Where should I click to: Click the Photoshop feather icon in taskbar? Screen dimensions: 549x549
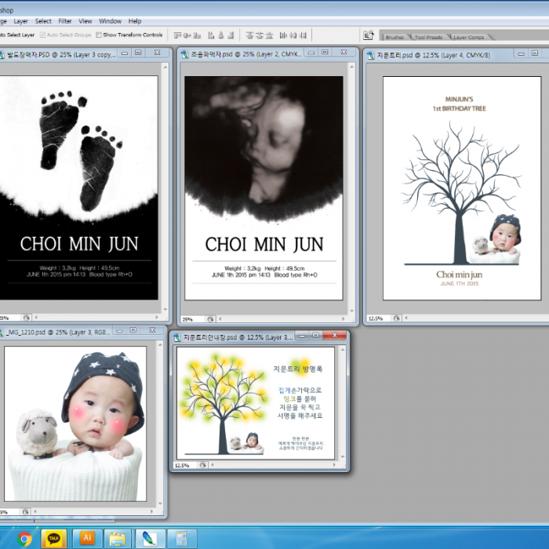(x=149, y=539)
